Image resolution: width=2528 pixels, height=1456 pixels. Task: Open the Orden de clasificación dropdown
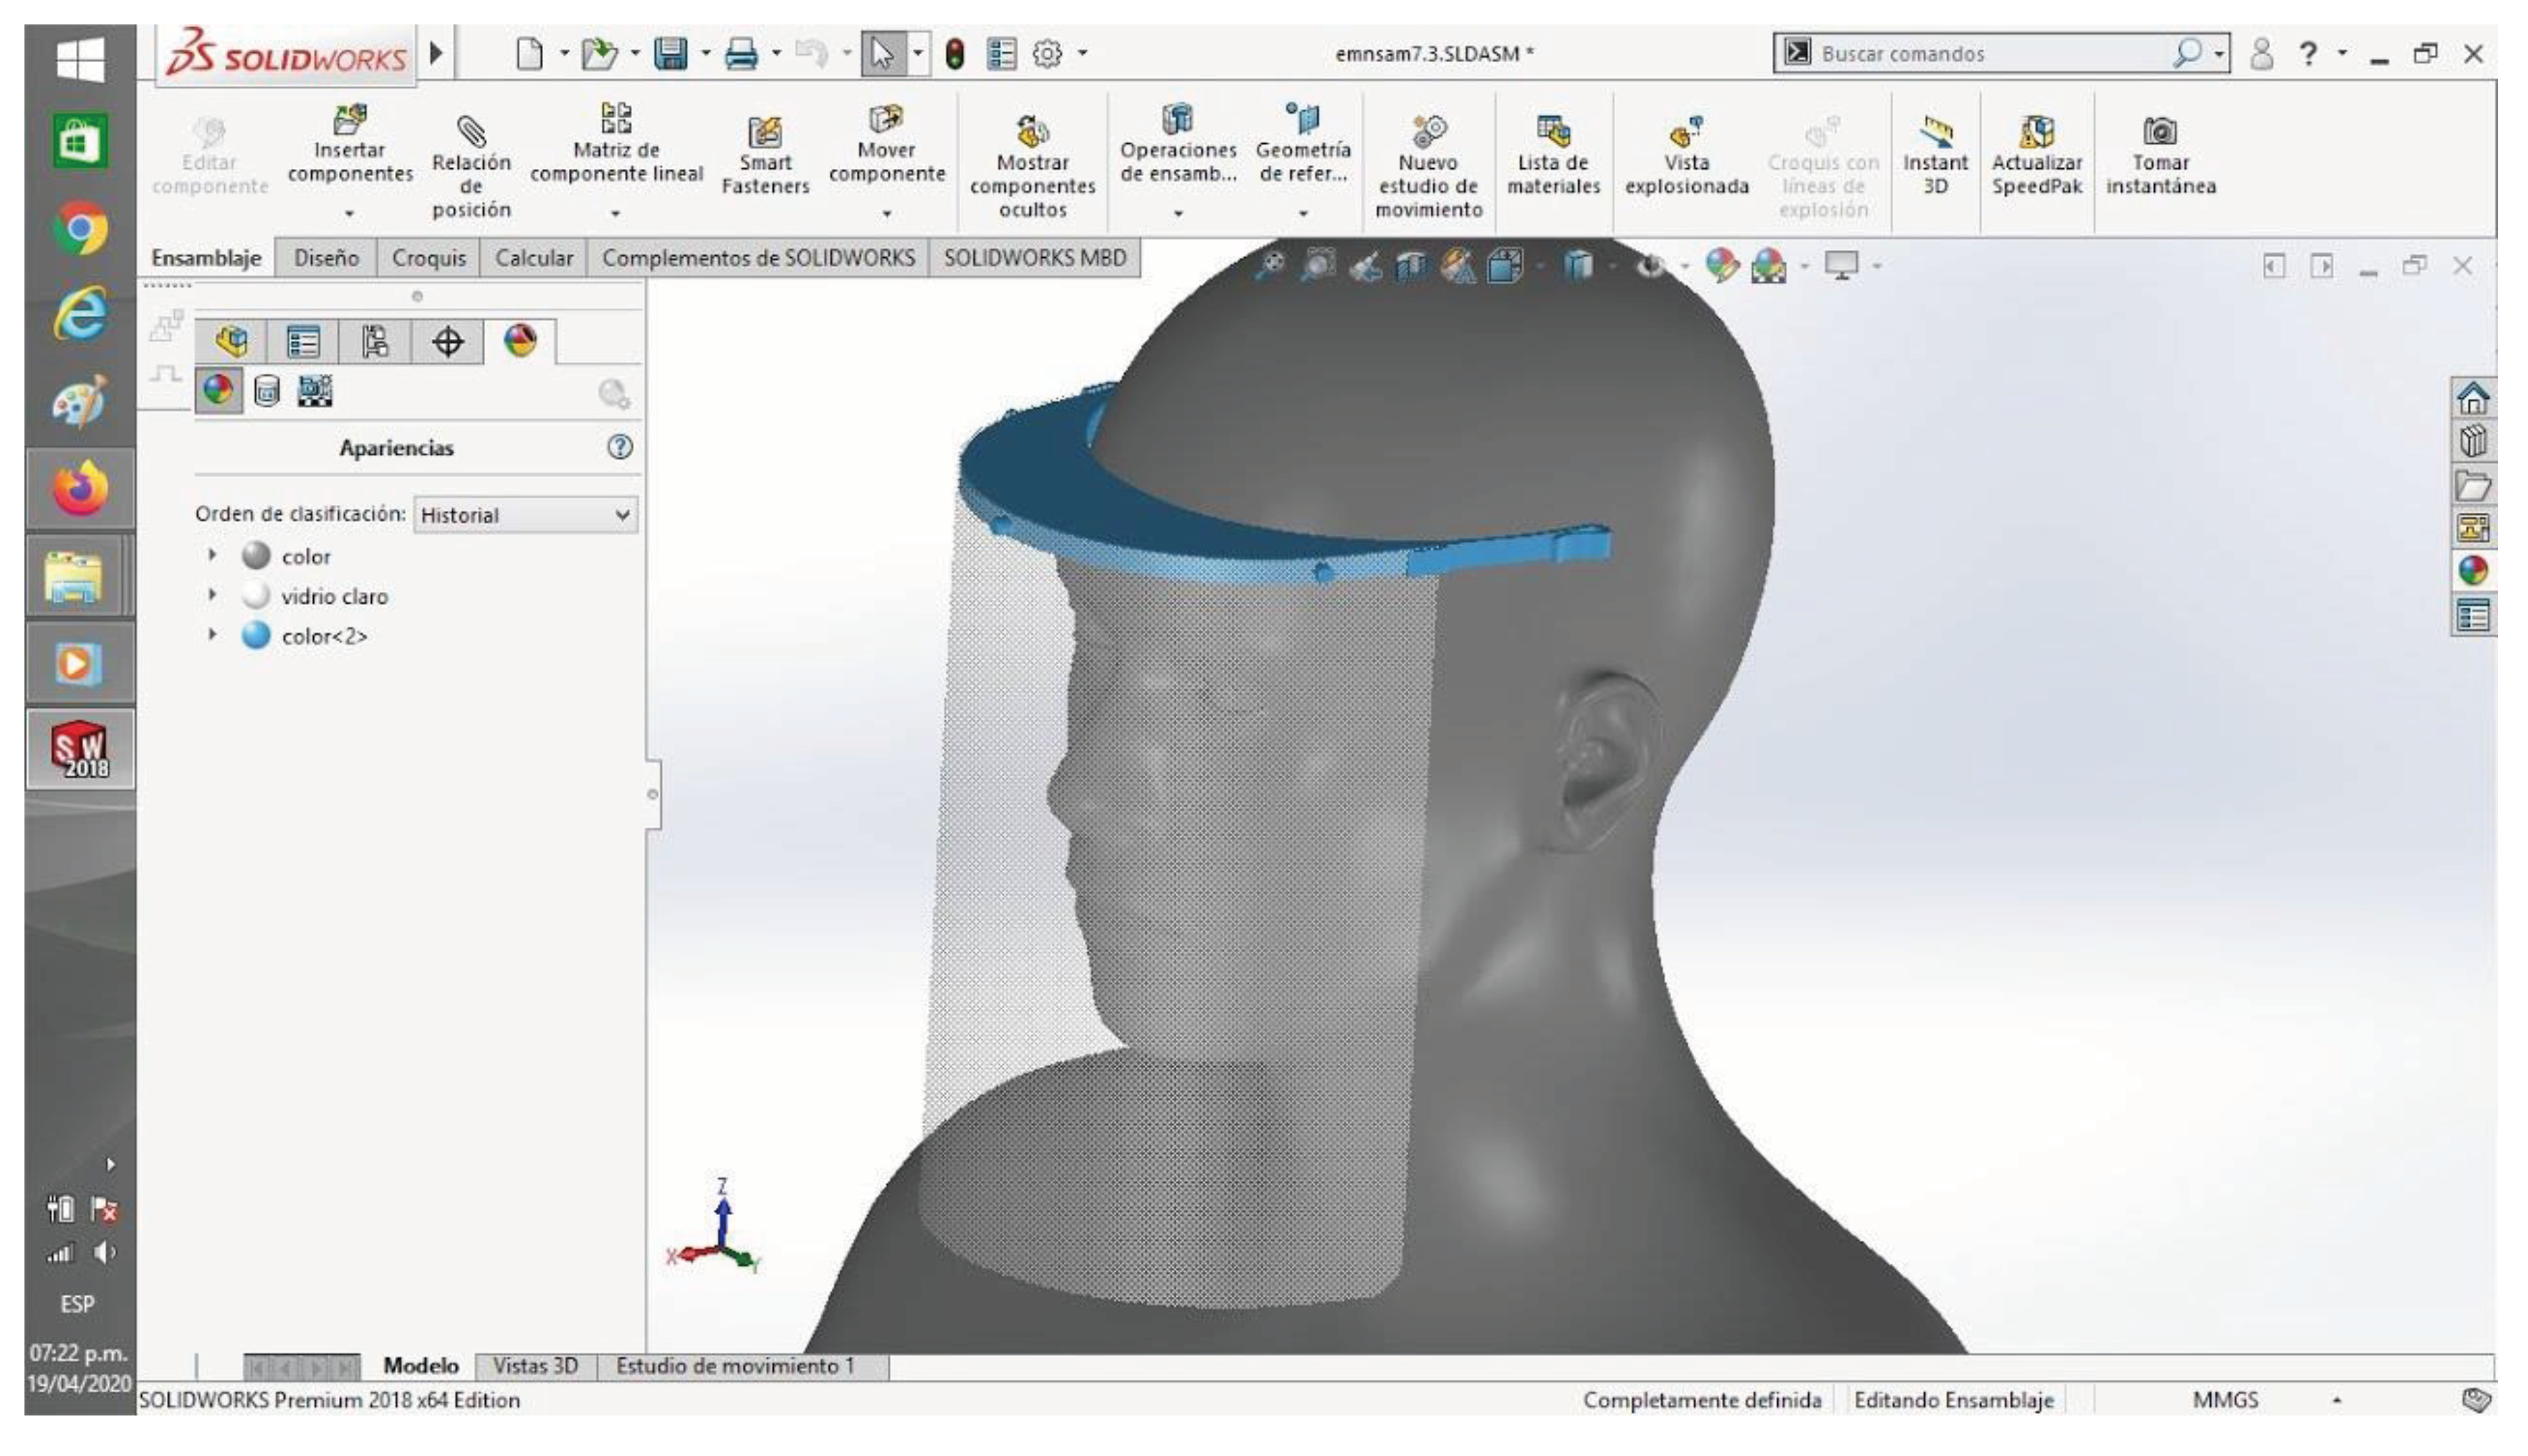point(525,515)
